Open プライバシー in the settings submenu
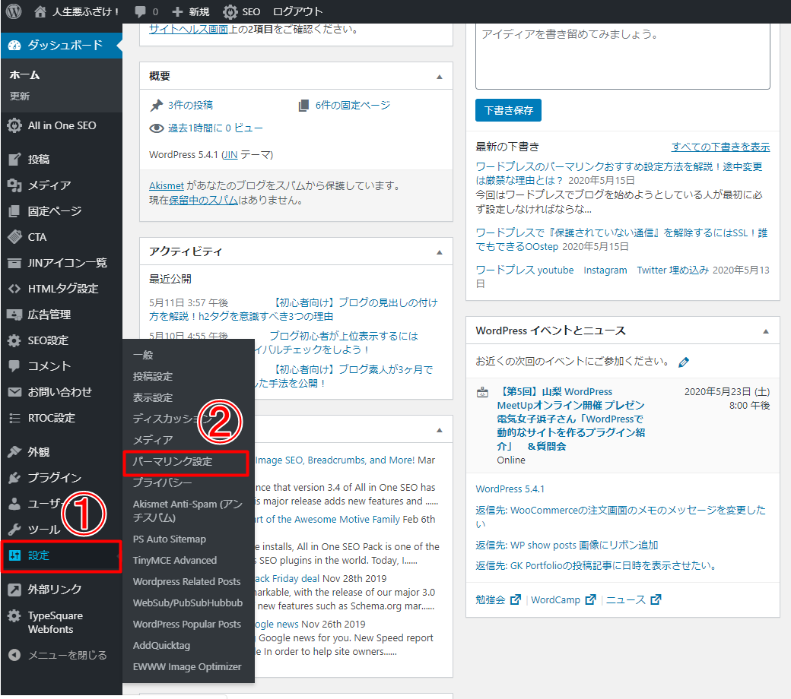The height and width of the screenshot is (699, 791). (x=162, y=482)
